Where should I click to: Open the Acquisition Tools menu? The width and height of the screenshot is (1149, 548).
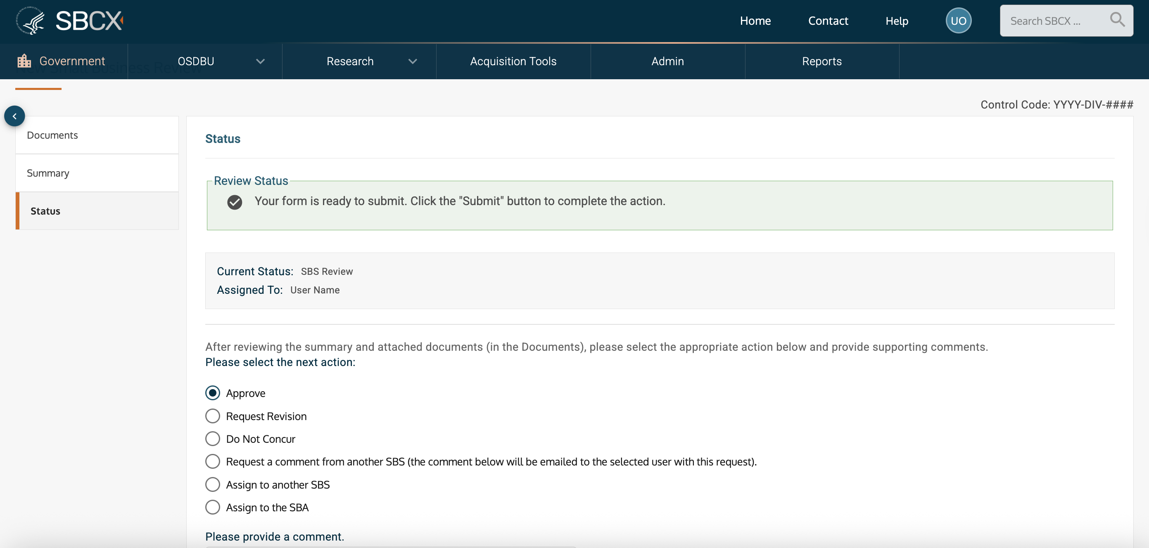[x=513, y=61]
